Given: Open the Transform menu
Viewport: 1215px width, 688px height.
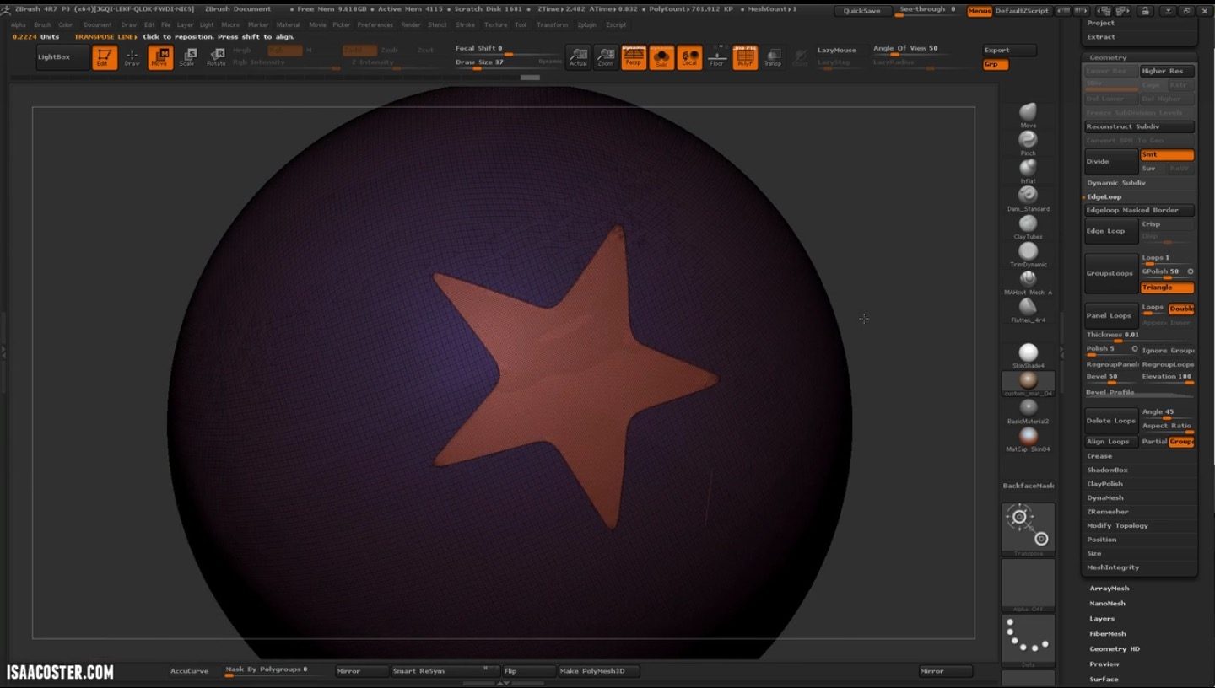Looking at the screenshot, I should tap(553, 24).
